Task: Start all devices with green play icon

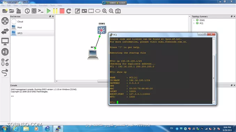Action: click(x=48, y=11)
